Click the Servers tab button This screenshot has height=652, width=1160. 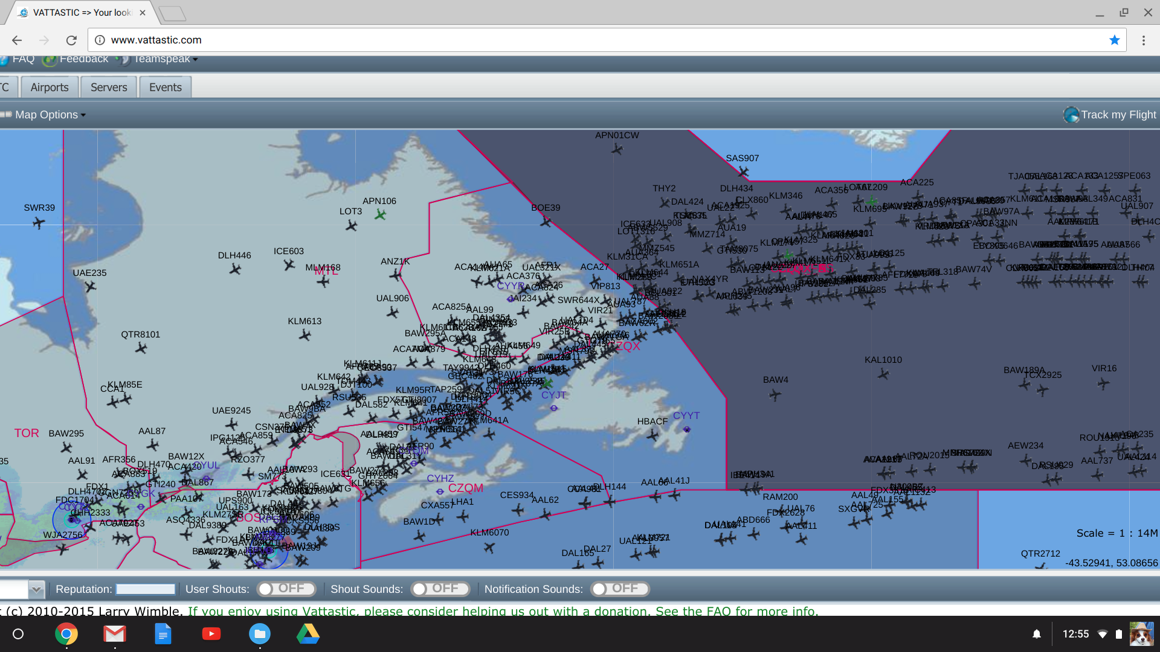[109, 88]
